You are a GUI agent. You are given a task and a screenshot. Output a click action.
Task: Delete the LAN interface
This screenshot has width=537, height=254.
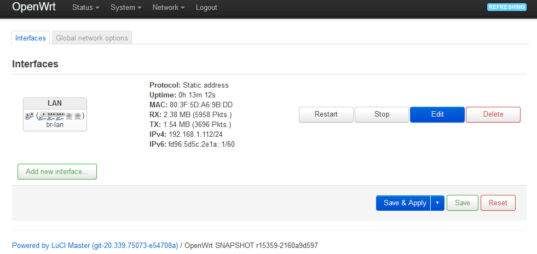click(x=493, y=114)
